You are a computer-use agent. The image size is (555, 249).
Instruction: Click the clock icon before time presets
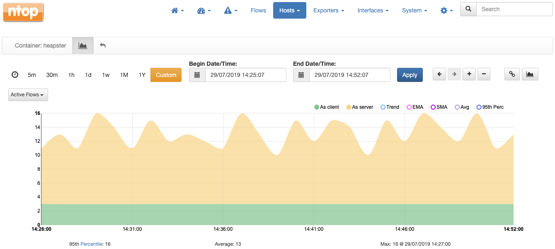coord(15,75)
